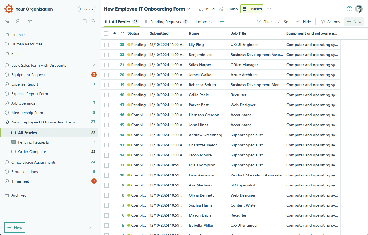The width and height of the screenshot is (368, 235).
Task: Open the Hide fields tool
Action: point(304,22)
